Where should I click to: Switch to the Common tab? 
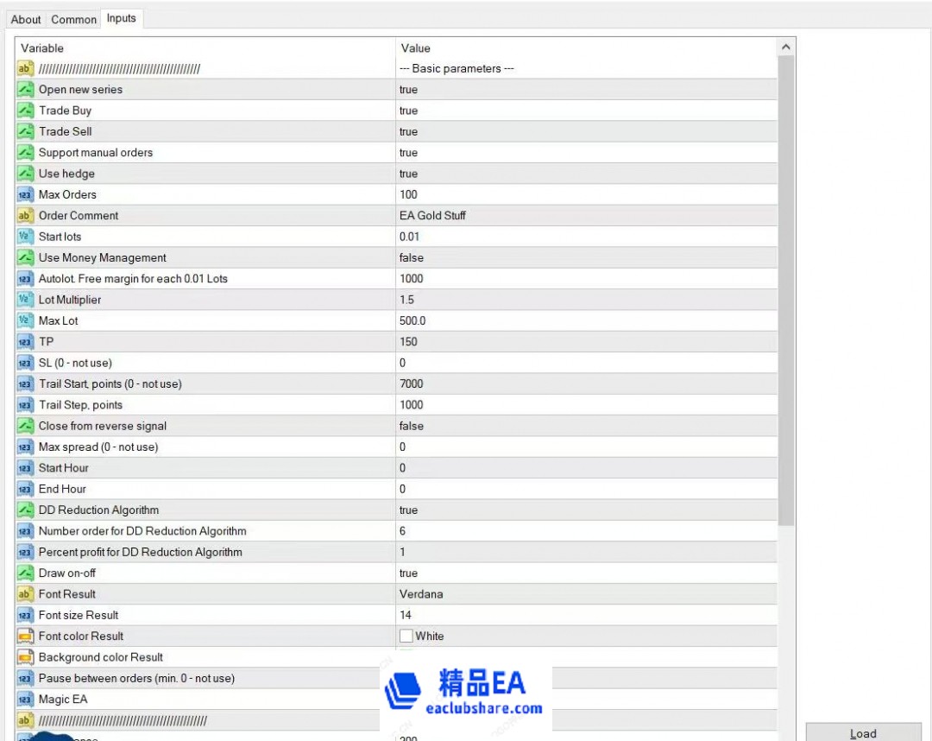click(x=73, y=19)
